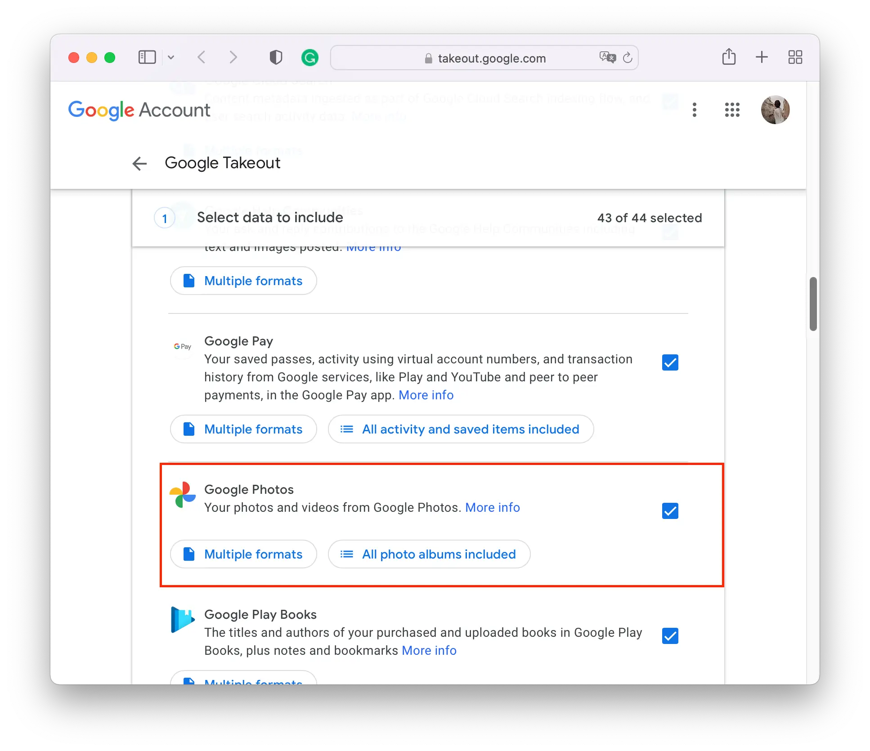The width and height of the screenshot is (870, 751).
Task: Open All activity and saved items included
Action: tap(461, 429)
